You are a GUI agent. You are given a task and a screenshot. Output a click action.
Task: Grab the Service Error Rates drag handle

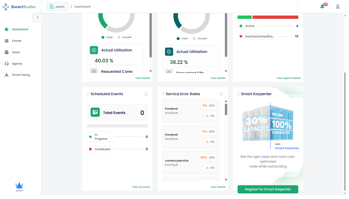pos(163,94)
